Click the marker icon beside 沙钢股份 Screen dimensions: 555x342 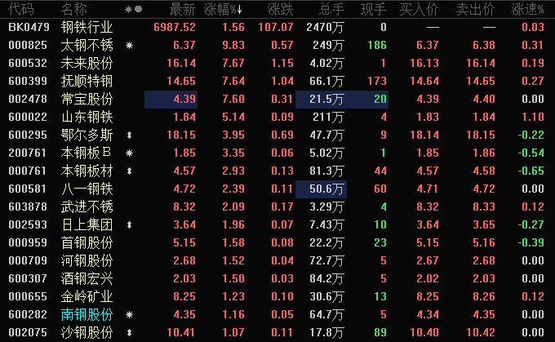click(x=129, y=332)
